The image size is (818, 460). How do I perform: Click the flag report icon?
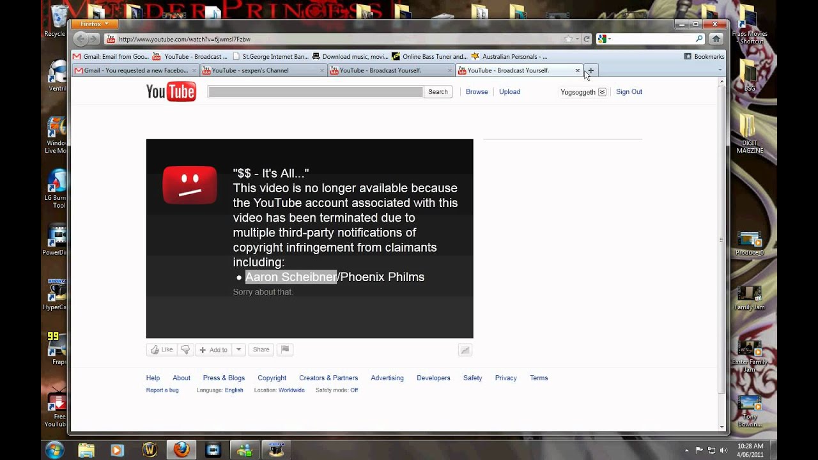tap(286, 349)
